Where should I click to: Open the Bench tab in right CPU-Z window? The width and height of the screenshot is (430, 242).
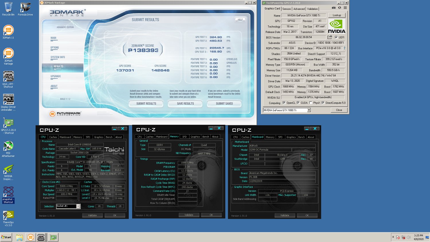[302, 137]
